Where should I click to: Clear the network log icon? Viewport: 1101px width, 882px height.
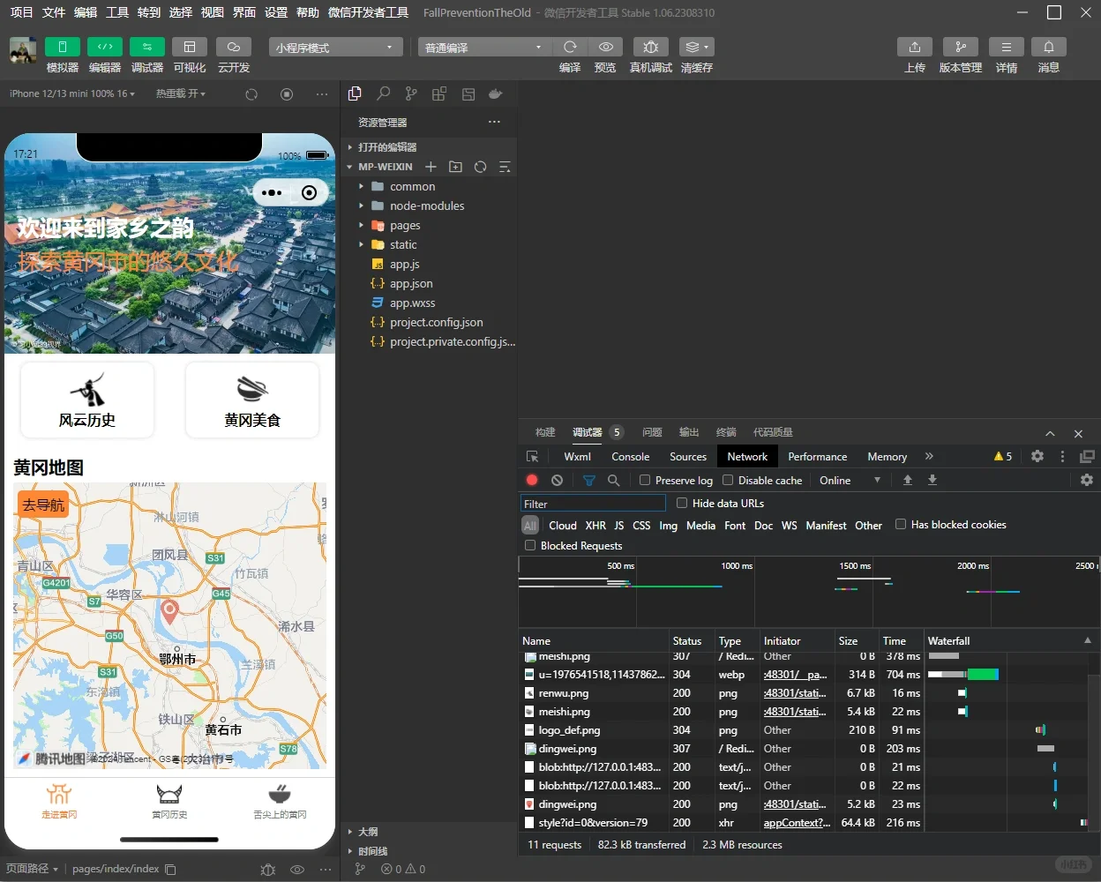tap(557, 480)
